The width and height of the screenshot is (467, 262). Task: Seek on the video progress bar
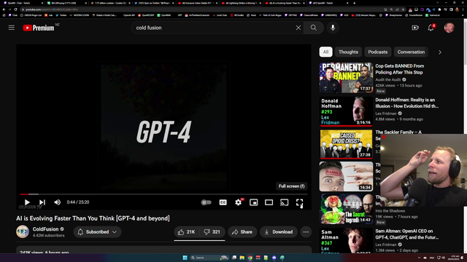coord(163,194)
